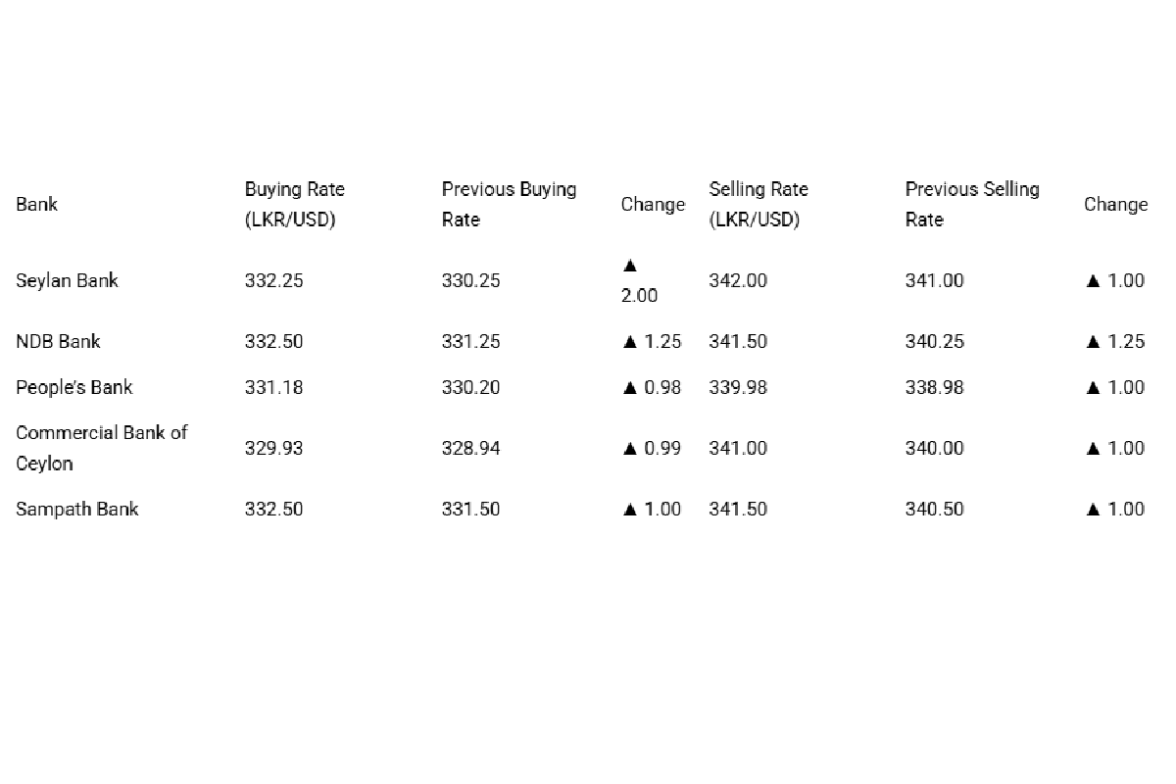This screenshot has height=784, width=1176.
Task: Click the Bank column header
Action: (36, 205)
